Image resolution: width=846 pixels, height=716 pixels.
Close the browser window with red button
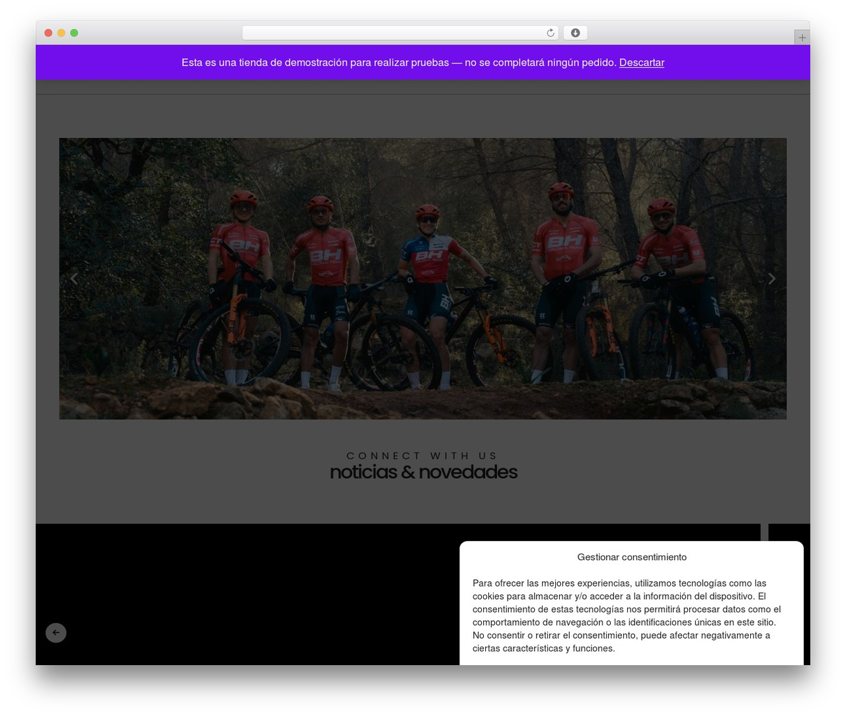pyautogui.click(x=48, y=33)
